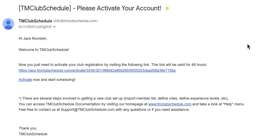Click the sender's profile avatar

[x=8, y=24]
